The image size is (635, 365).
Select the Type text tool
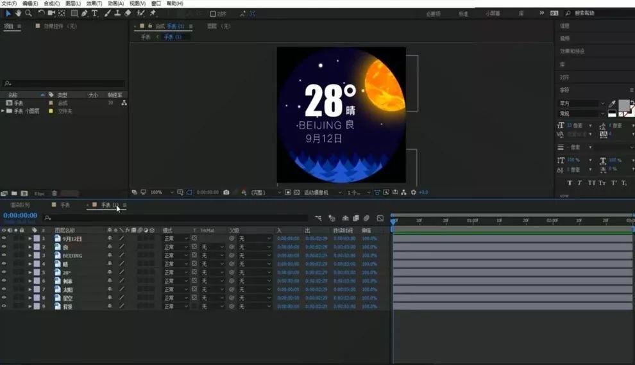click(95, 13)
